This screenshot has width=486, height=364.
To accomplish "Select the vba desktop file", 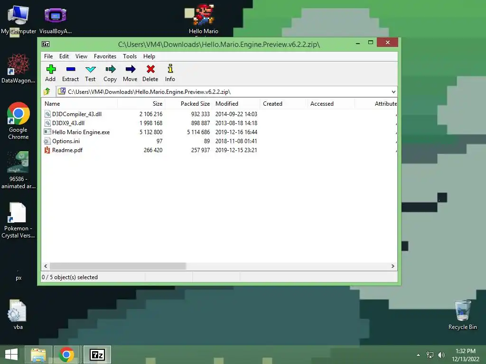I will [18, 314].
